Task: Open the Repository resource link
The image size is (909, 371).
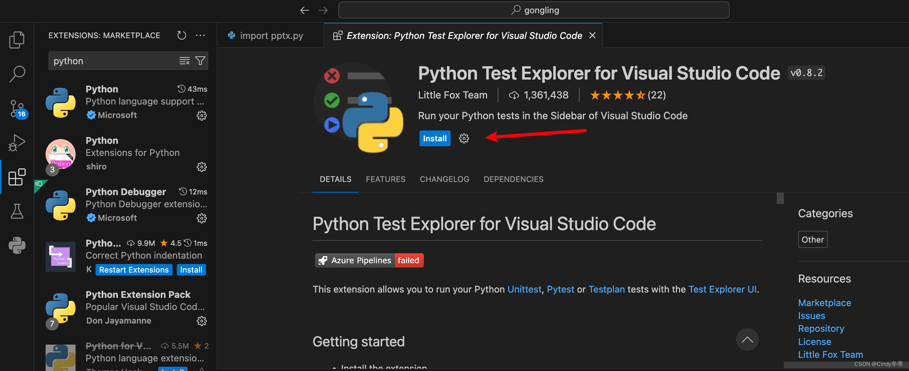Action: (821, 329)
